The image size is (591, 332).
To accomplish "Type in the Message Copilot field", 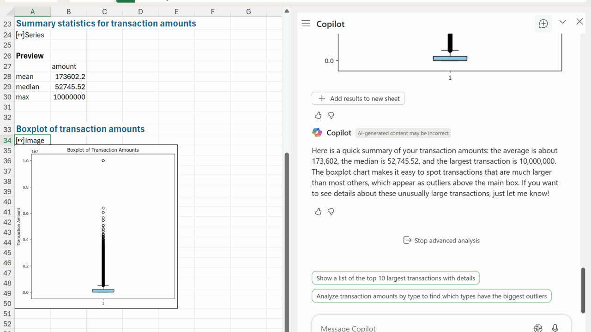I will [x=416, y=328].
